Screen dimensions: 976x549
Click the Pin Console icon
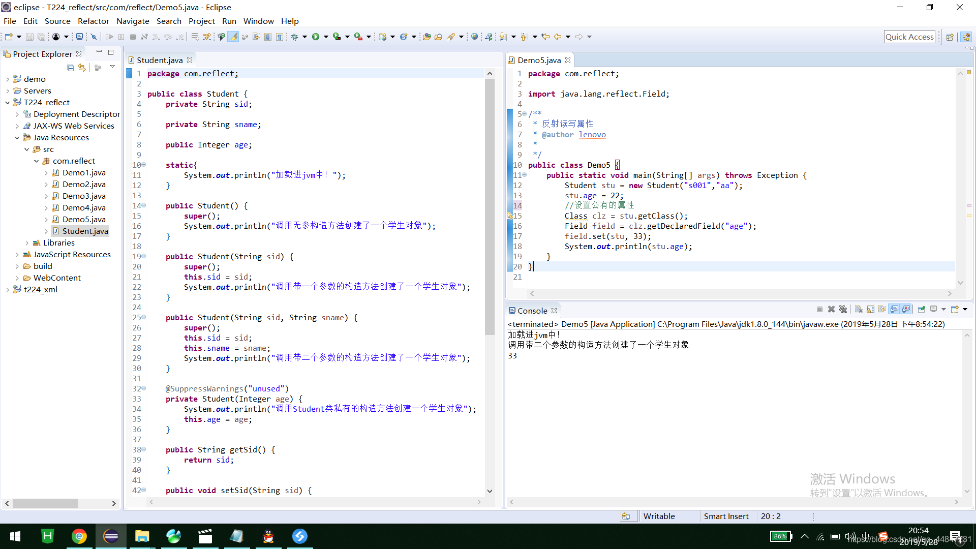tap(921, 309)
